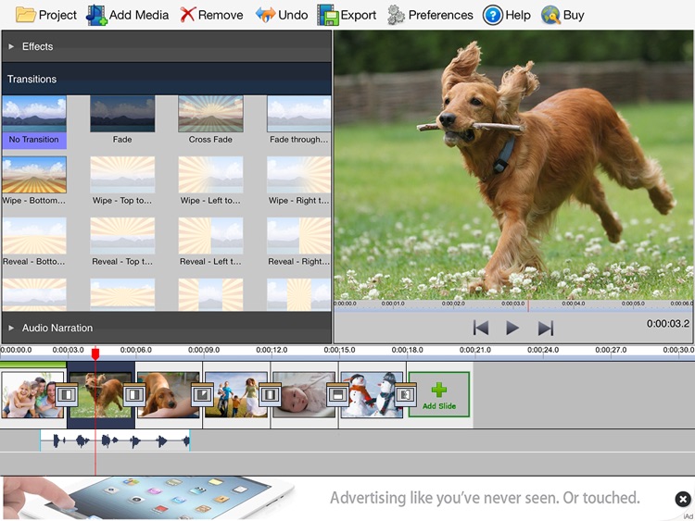
Task: Open transition icon after snowmen slide
Action: tap(405, 394)
